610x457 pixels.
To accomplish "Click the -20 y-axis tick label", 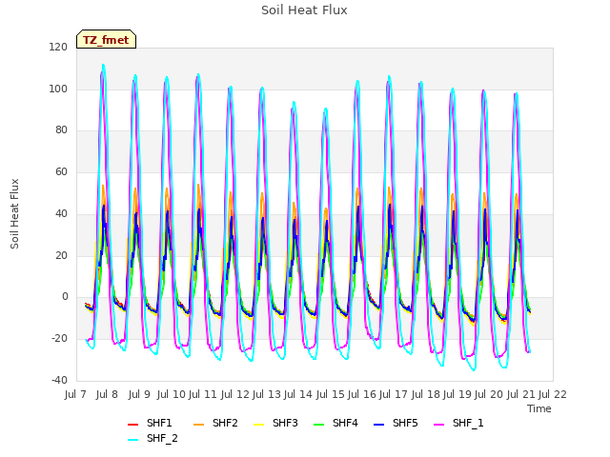I will tap(59, 339).
